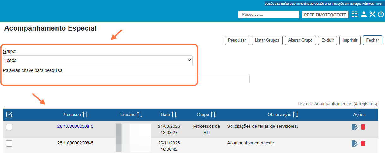Click the power logout icon
Screen dimensions: 385x153
tap(381, 14)
